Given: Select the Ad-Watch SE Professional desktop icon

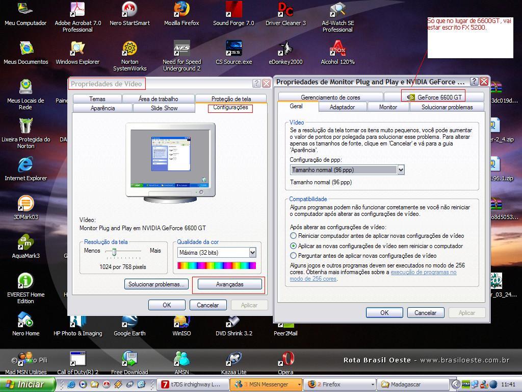Looking at the screenshot, I should [337, 17].
